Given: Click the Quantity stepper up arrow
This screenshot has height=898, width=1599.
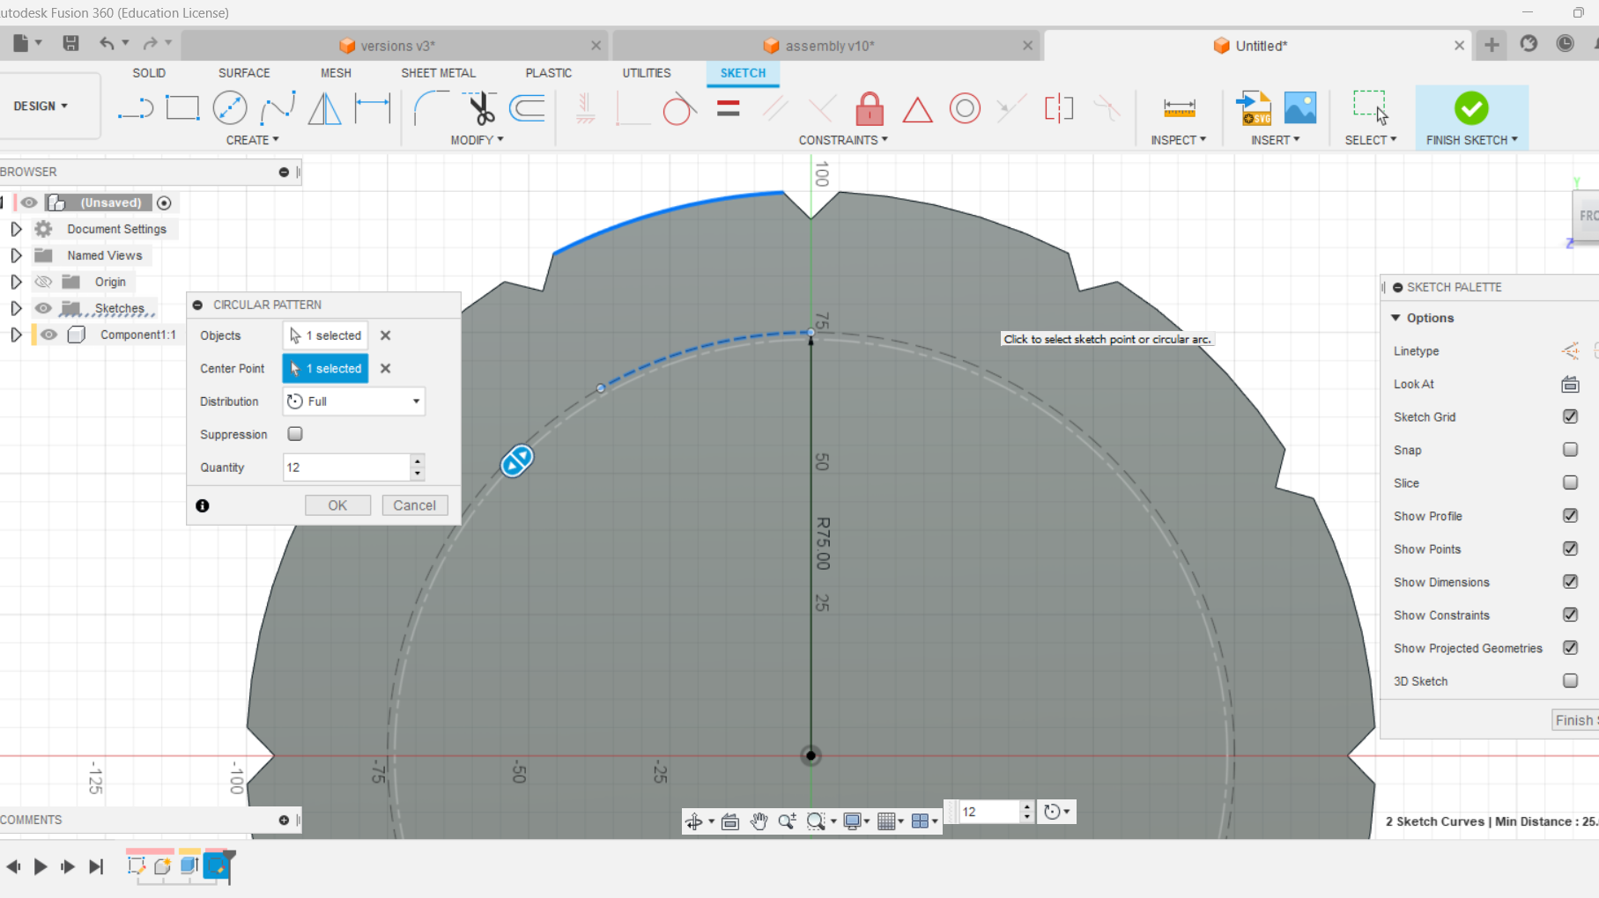Looking at the screenshot, I should click(x=417, y=461).
